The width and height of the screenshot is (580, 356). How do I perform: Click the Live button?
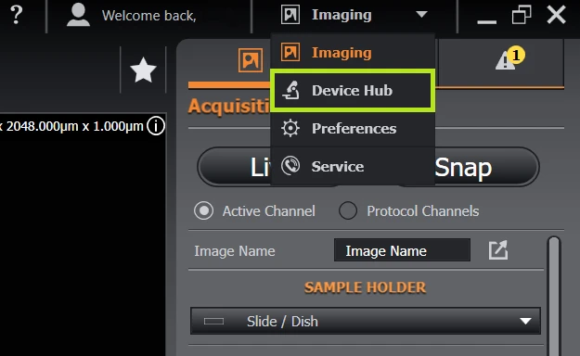(x=261, y=167)
